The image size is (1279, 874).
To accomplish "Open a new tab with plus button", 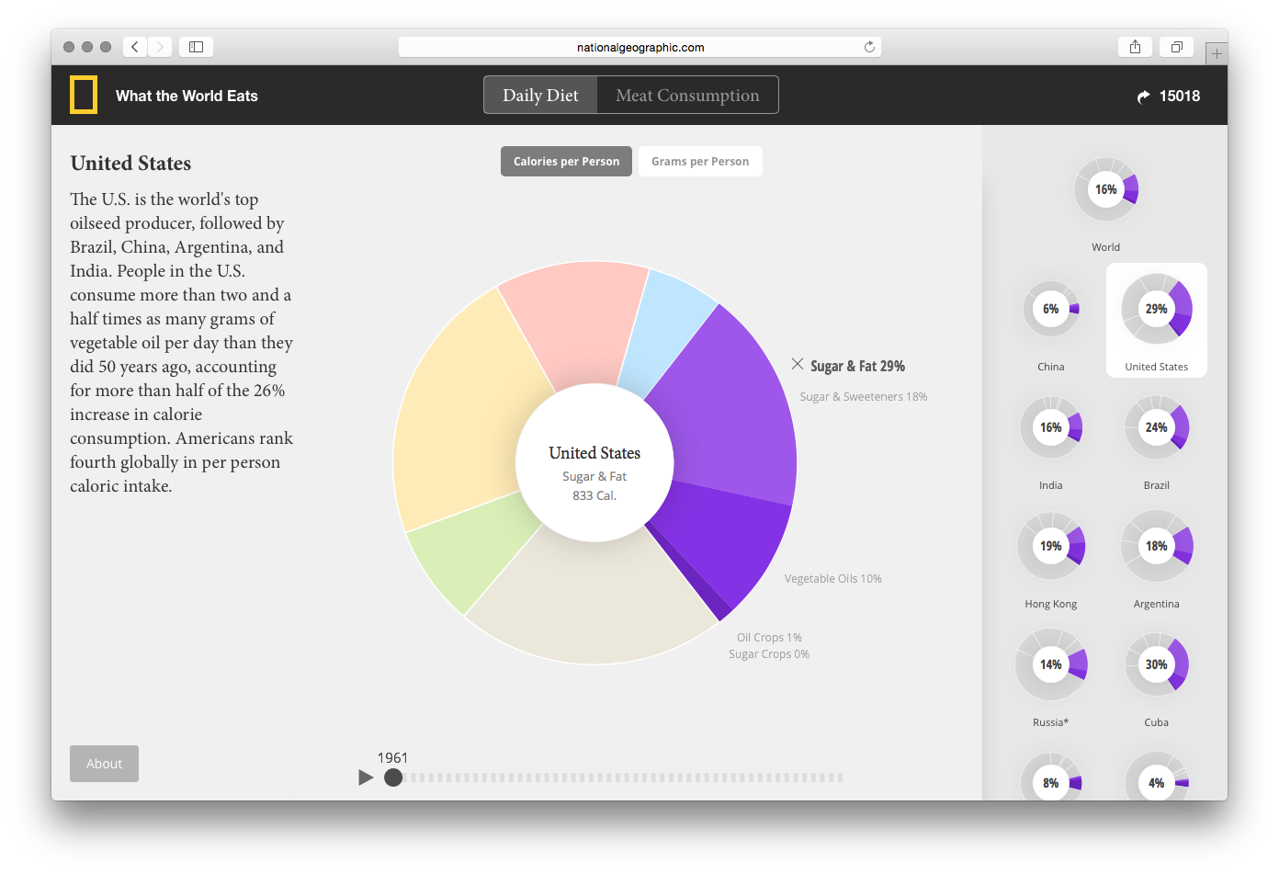I will (x=1216, y=54).
